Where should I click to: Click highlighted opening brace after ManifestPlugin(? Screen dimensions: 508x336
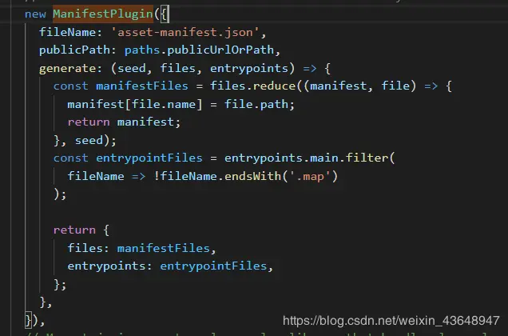[165, 14]
